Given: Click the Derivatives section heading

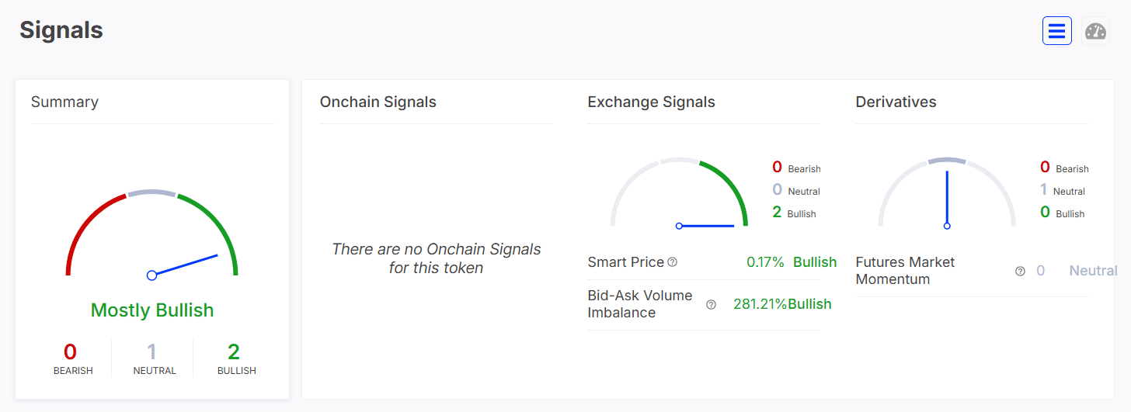Looking at the screenshot, I should point(896,102).
